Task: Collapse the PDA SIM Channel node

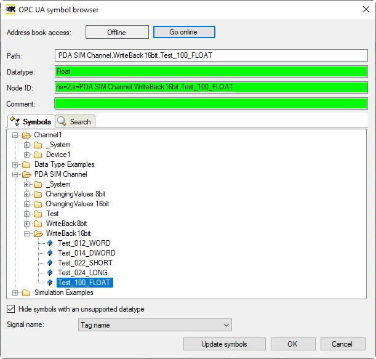Action: (x=15, y=174)
